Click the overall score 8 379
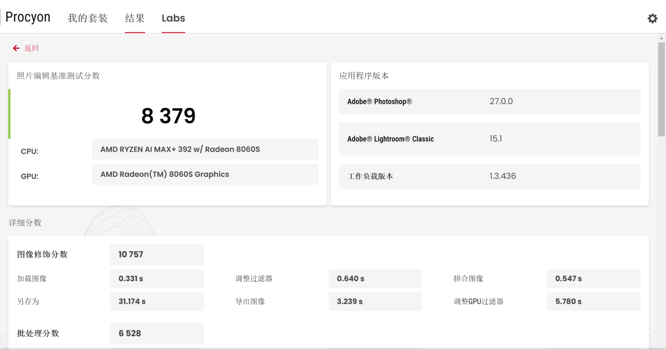 click(x=168, y=116)
